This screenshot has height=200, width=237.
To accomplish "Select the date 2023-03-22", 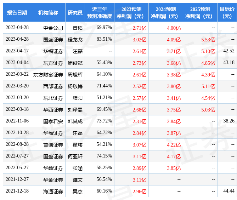I will 17,74.
